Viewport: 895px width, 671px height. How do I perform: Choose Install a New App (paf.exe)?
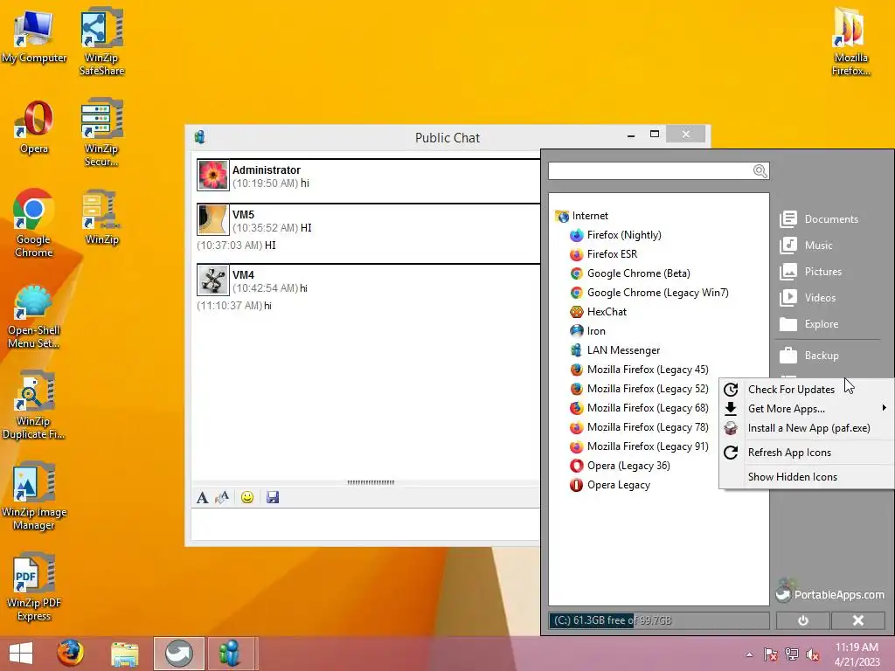806,428
